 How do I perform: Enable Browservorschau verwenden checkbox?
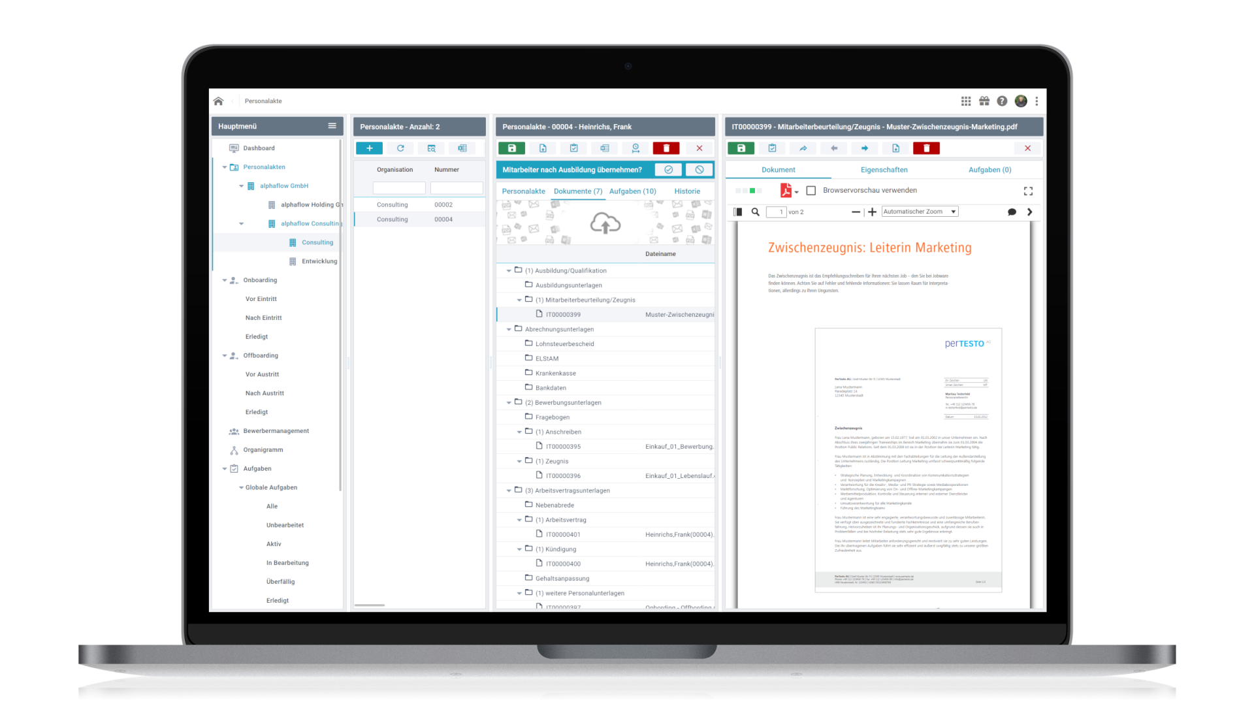point(811,191)
